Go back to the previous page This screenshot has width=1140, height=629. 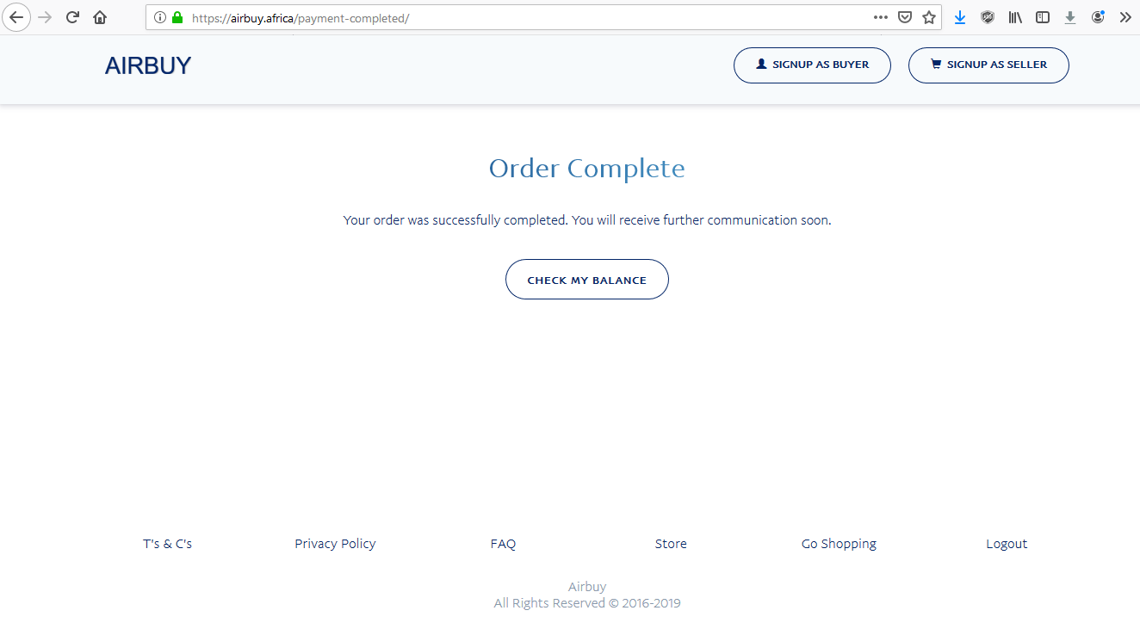tap(16, 17)
